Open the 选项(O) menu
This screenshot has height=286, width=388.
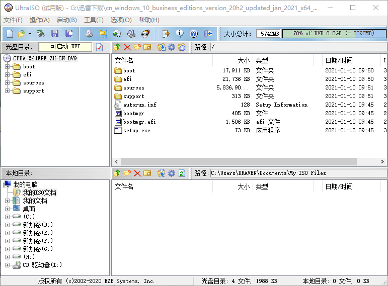(121, 20)
